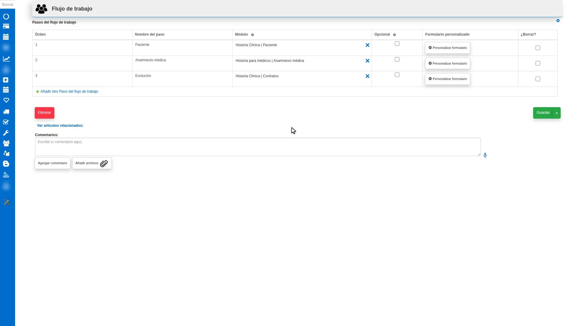
Task: Click the heart icon in the sidebar
Action: [6, 100]
